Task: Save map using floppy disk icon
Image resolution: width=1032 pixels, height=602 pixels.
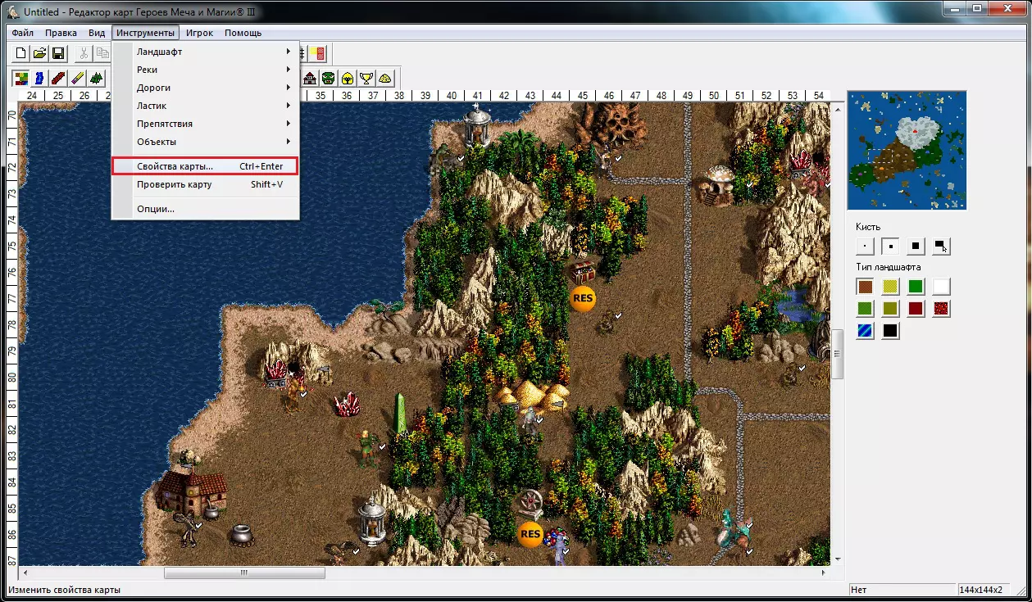Action: pos(58,54)
